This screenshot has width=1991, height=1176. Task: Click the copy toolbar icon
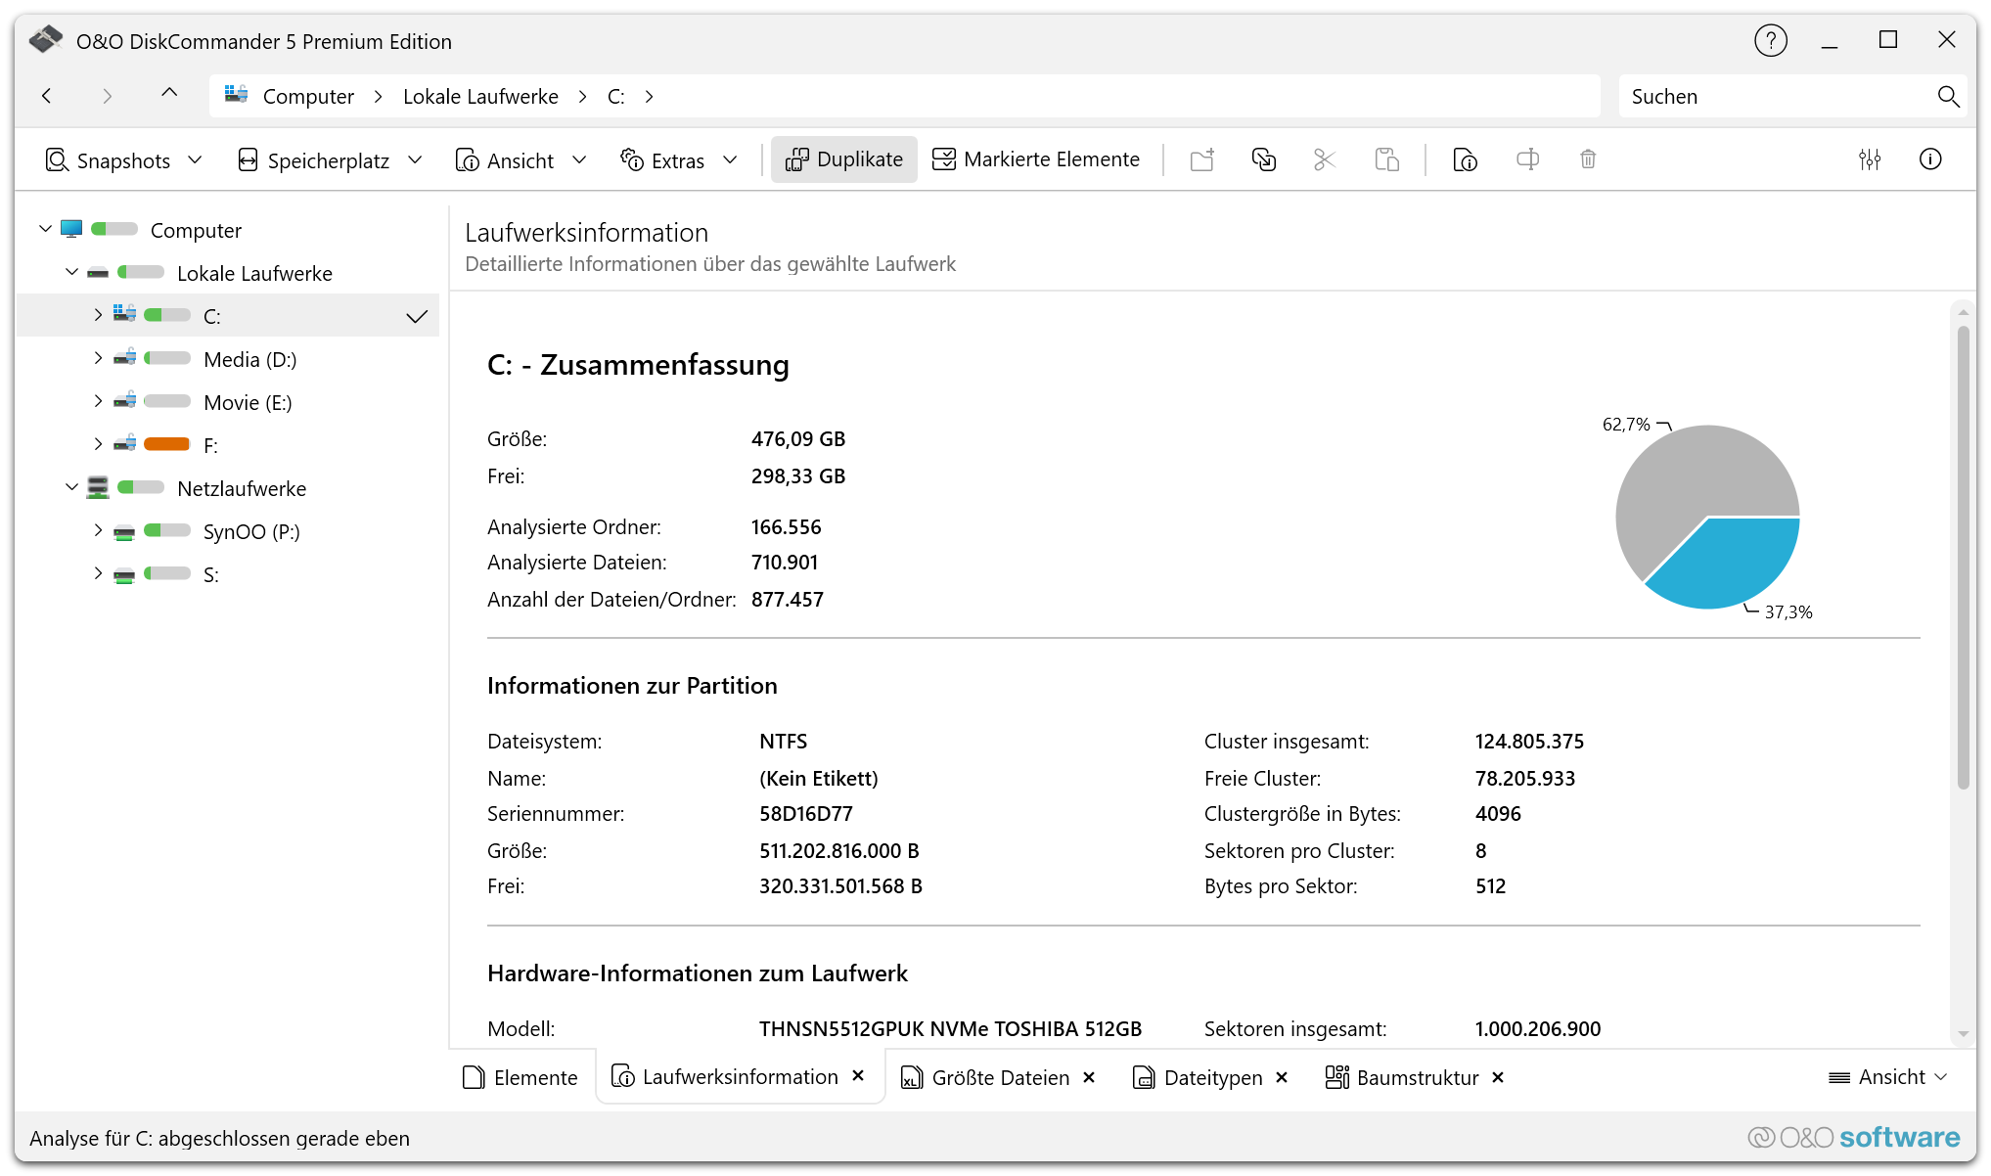tap(1263, 159)
